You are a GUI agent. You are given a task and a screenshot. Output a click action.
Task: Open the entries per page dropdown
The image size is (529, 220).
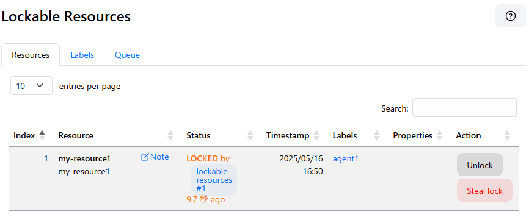(x=31, y=86)
